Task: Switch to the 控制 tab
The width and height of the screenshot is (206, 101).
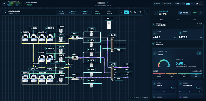Action: click(x=195, y=19)
